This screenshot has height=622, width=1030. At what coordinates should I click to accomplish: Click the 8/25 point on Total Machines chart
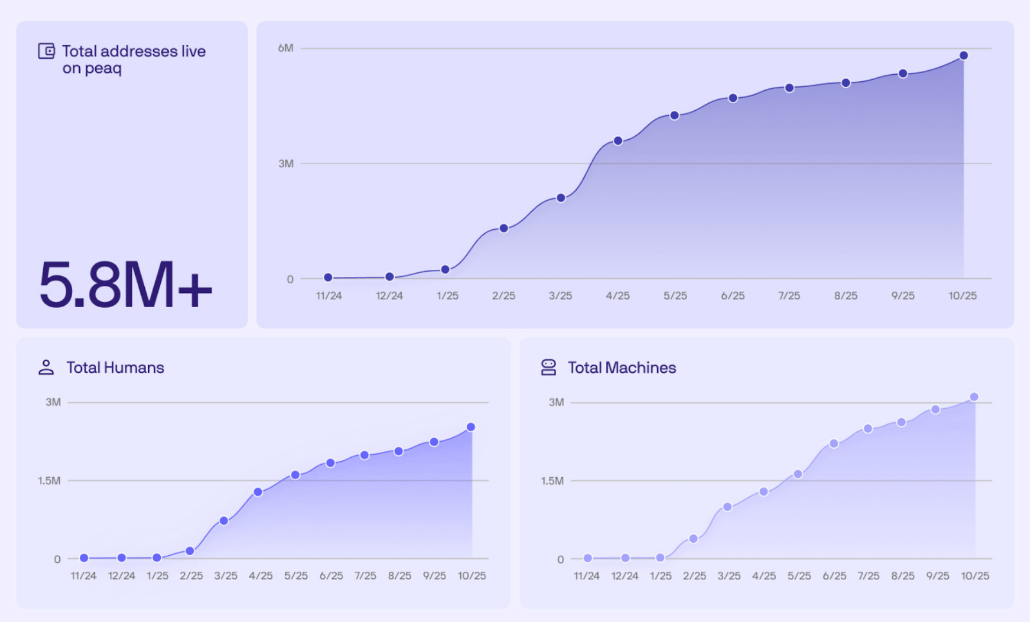pos(901,422)
